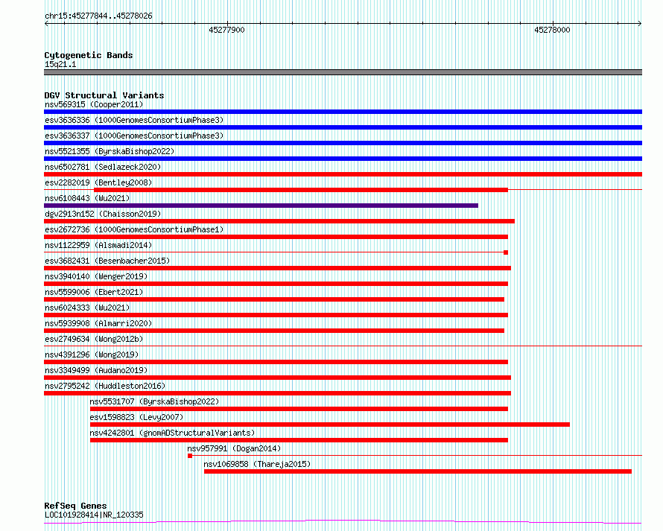Click the esv1598823 (Levy2007) label

pyautogui.click(x=136, y=417)
